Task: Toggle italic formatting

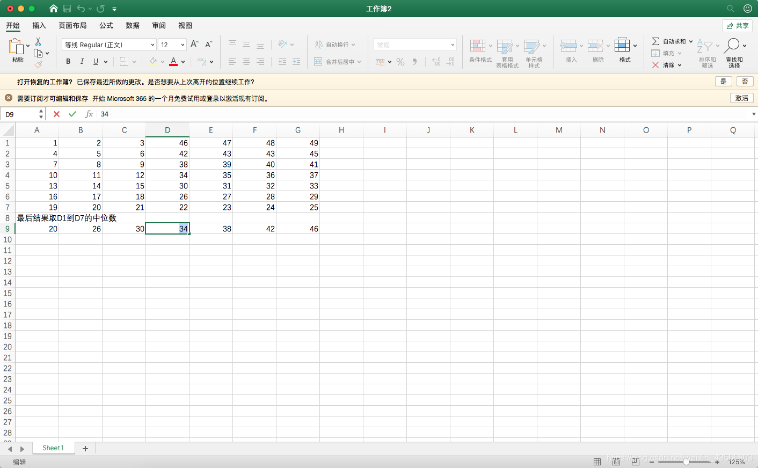Action: point(82,62)
